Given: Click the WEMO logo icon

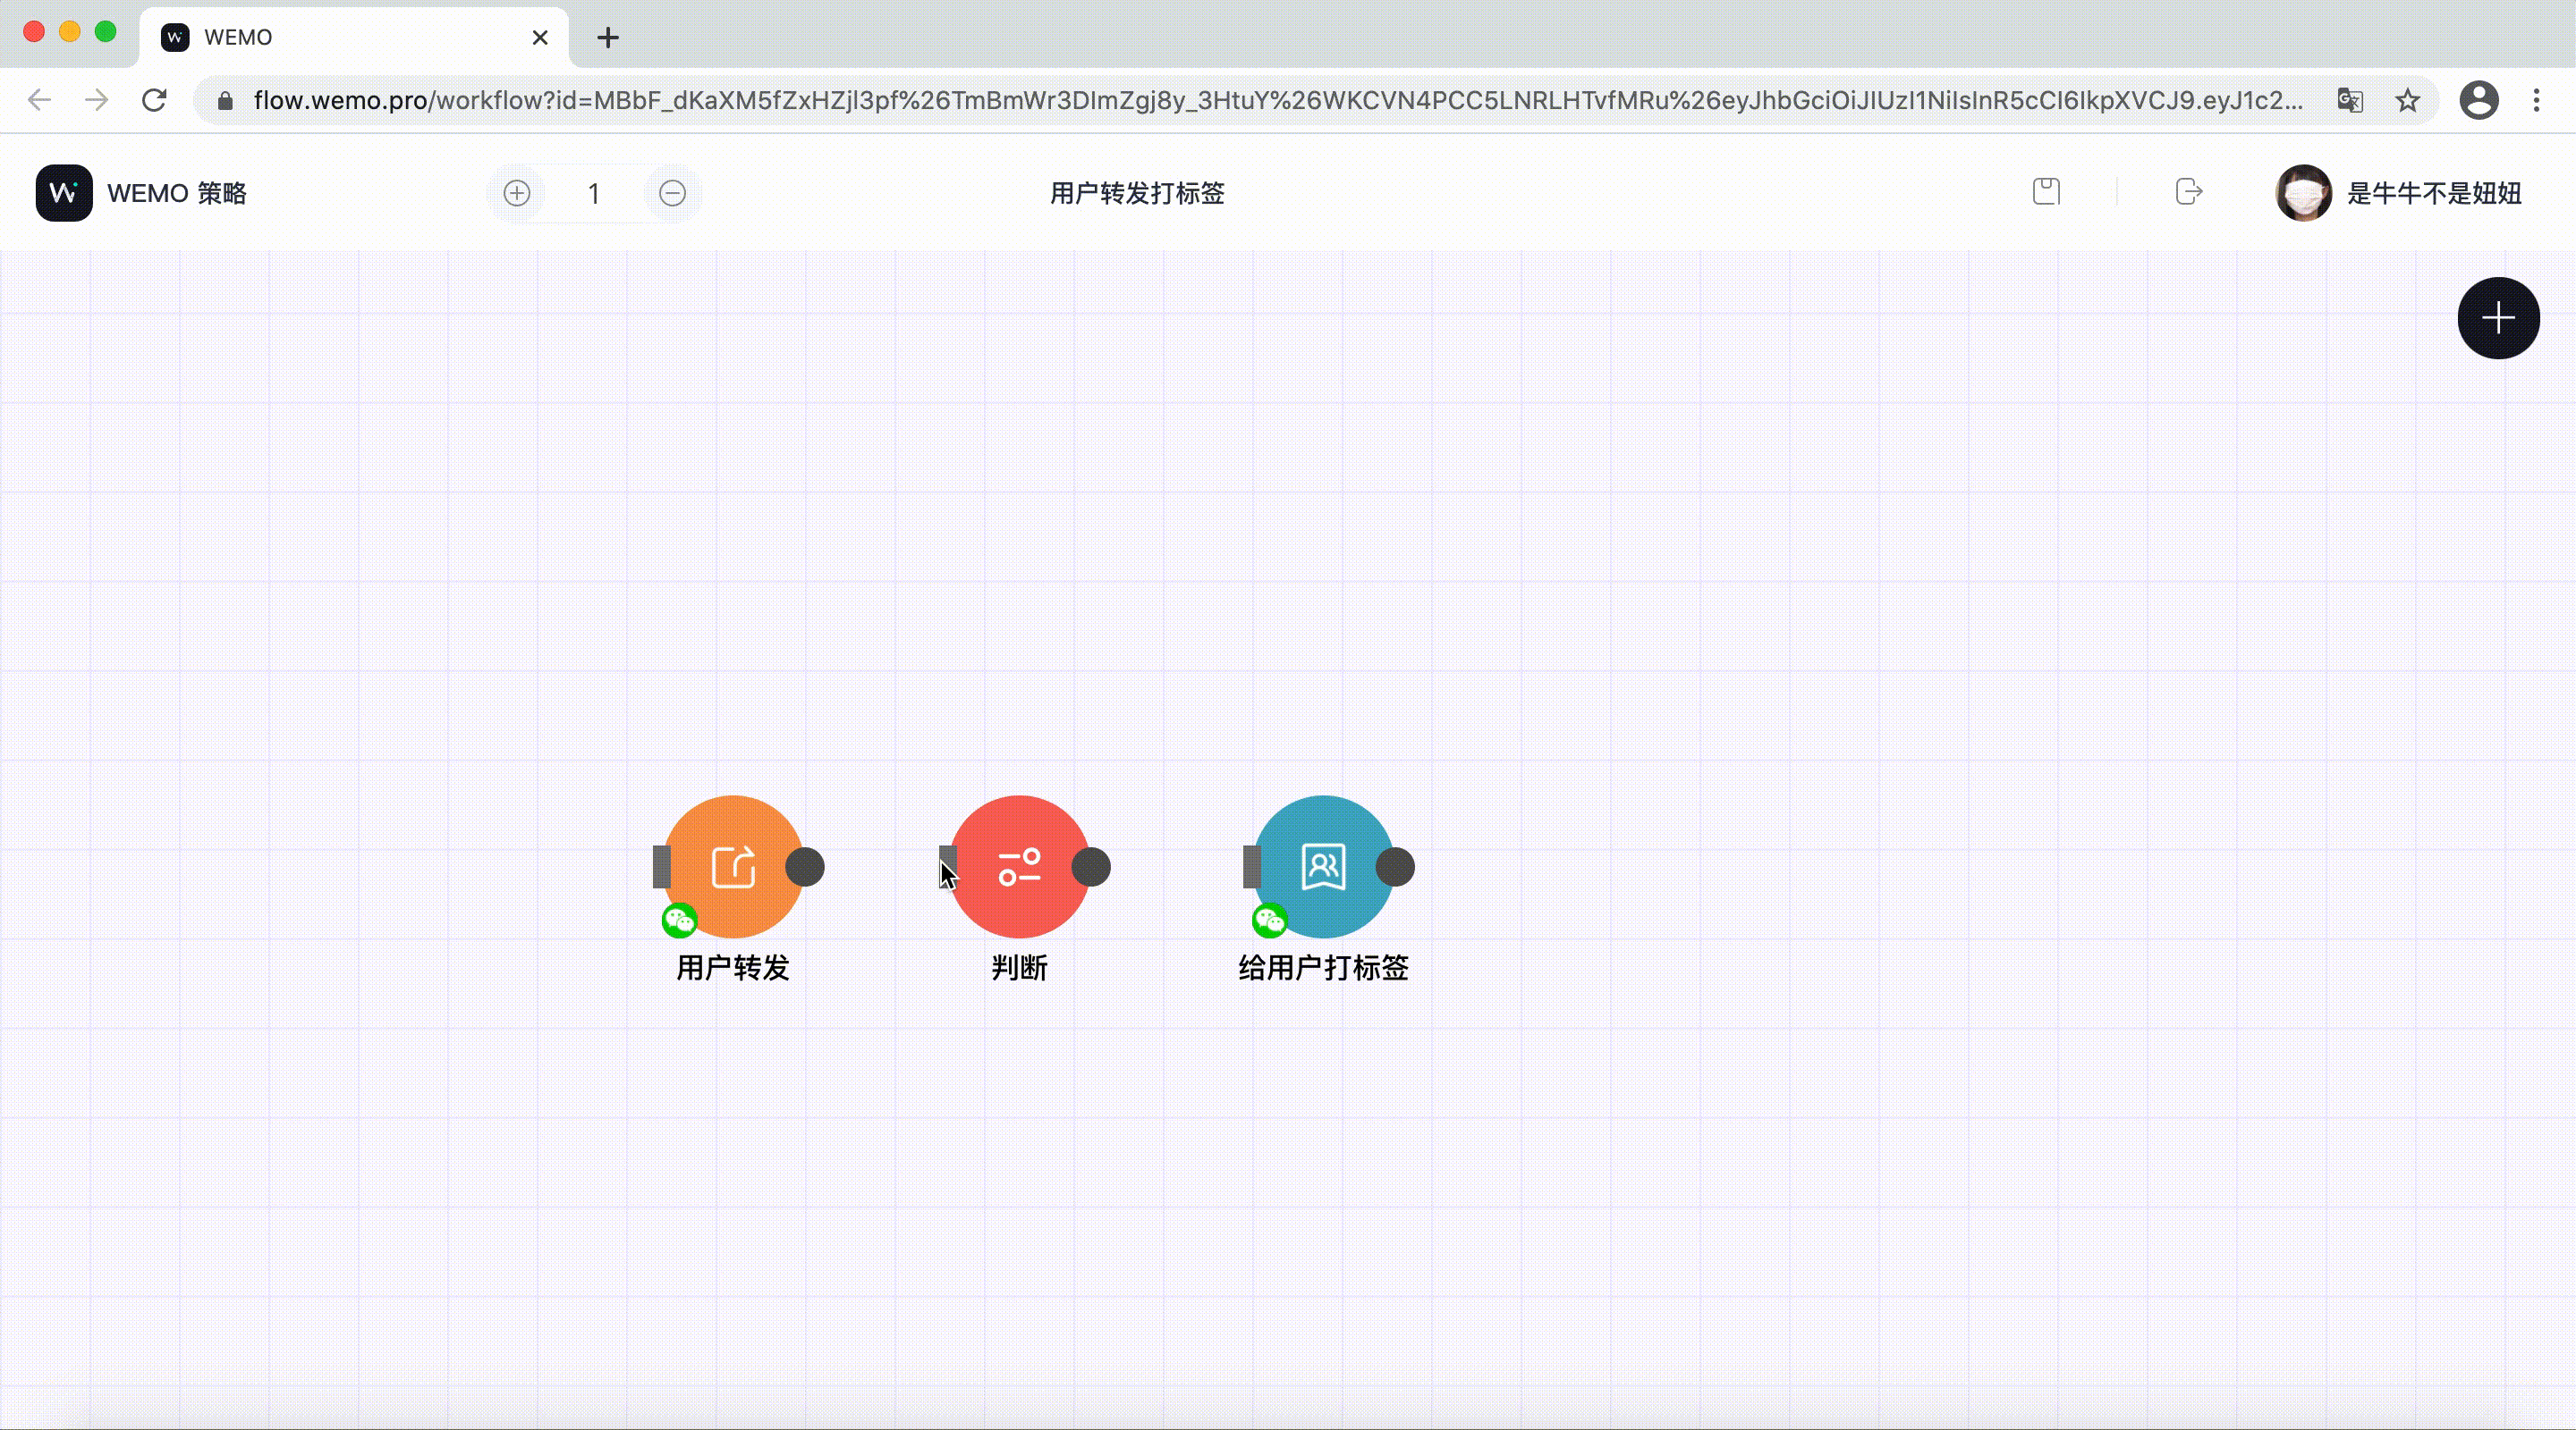Looking at the screenshot, I should point(64,193).
